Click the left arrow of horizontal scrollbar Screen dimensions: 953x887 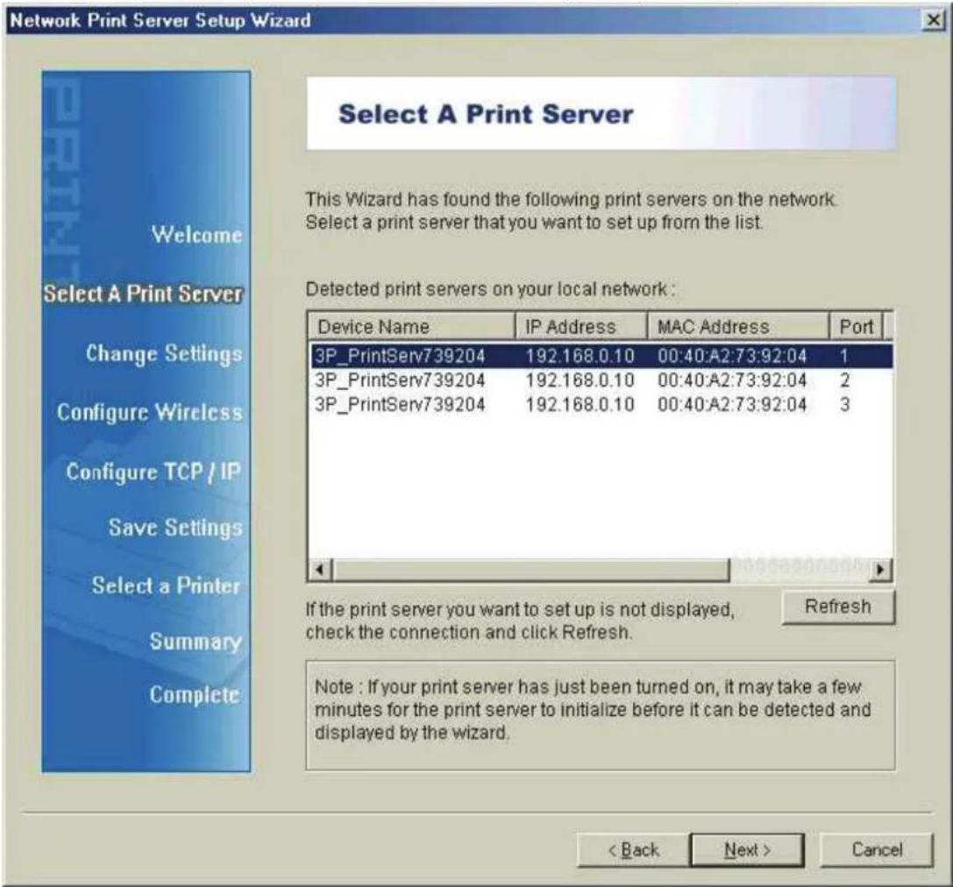pyautogui.click(x=320, y=570)
